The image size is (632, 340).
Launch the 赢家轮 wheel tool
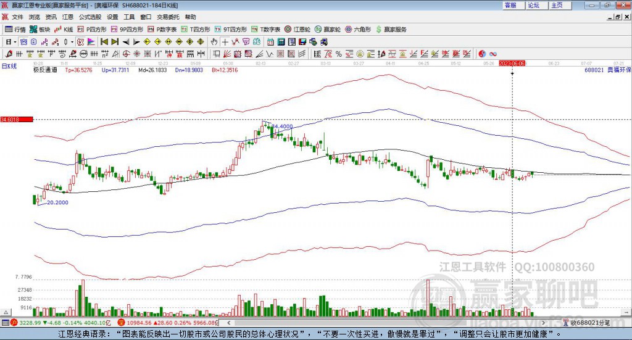coord(328,30)
